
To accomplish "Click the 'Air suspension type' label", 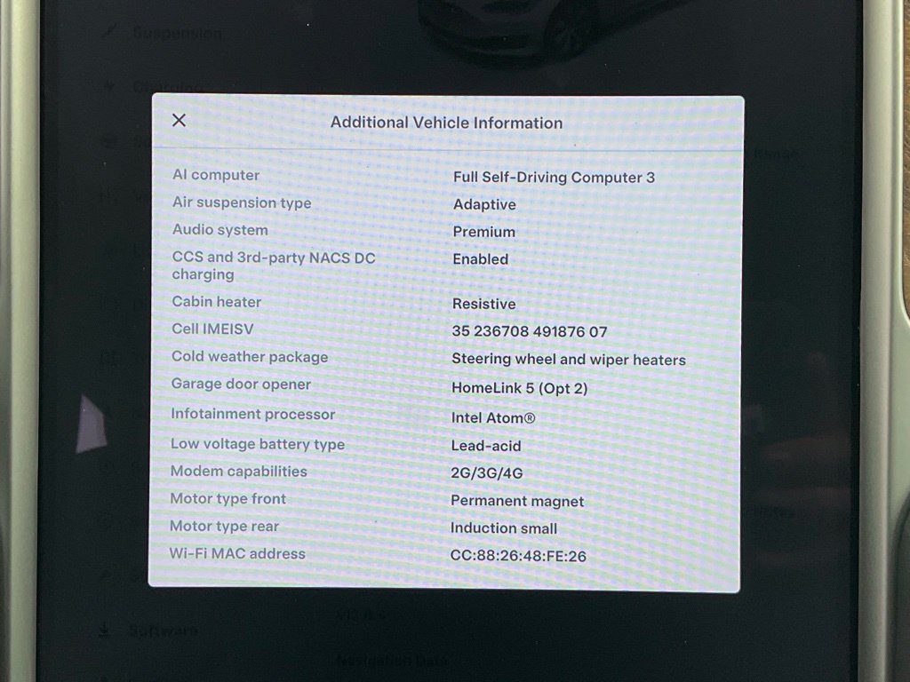I will click(x=242, y=202).
